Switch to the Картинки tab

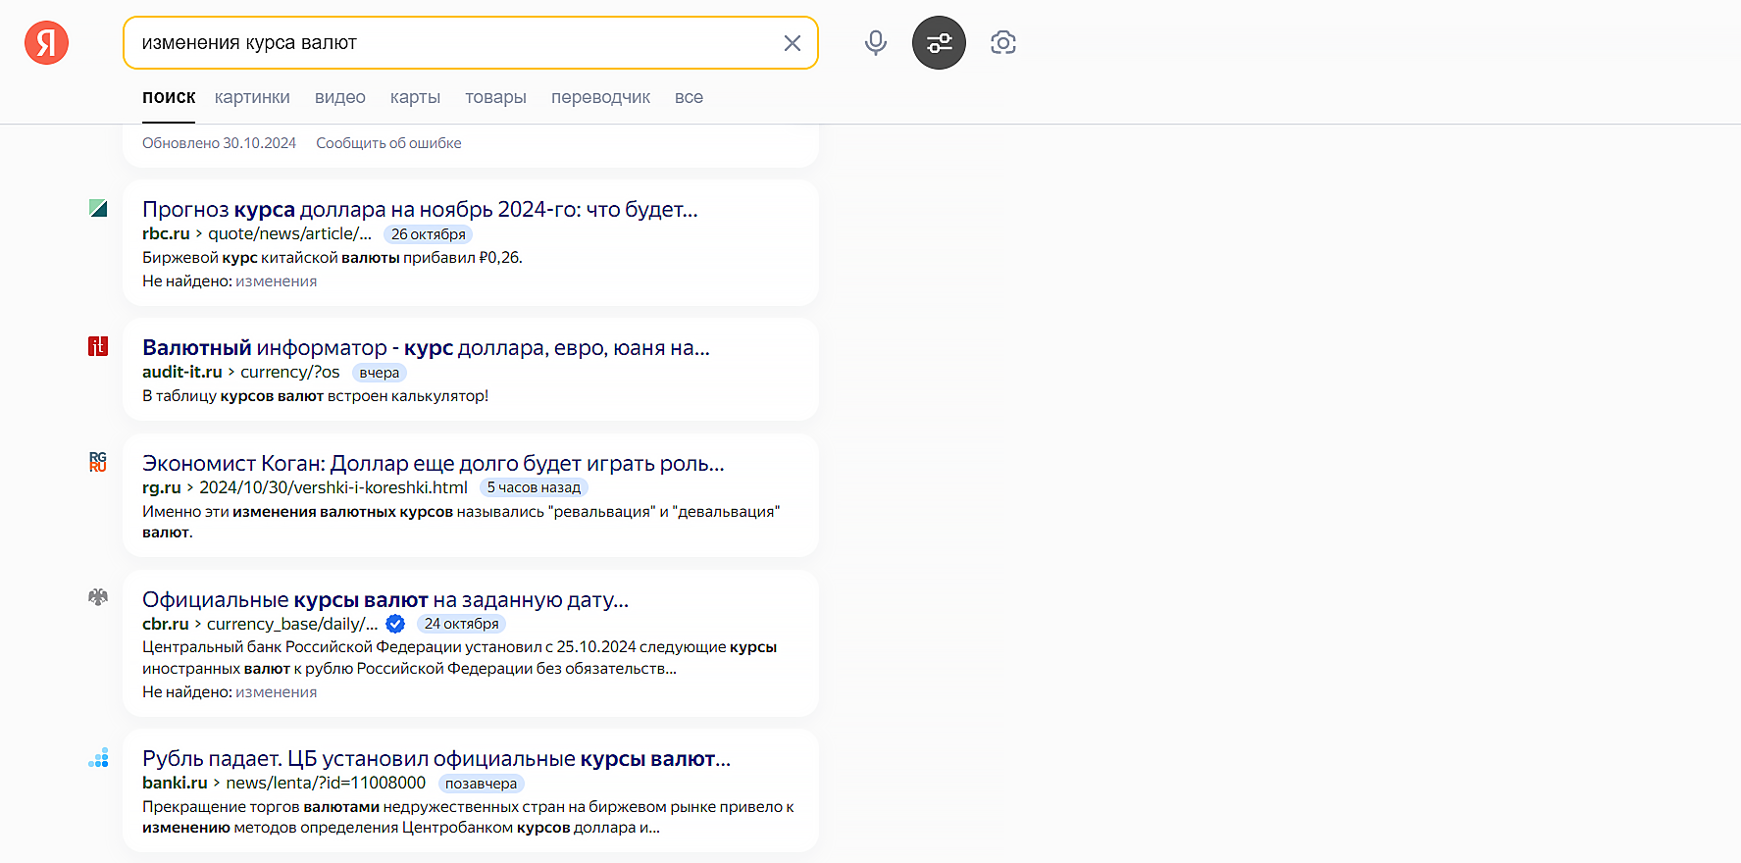[252, 97]
